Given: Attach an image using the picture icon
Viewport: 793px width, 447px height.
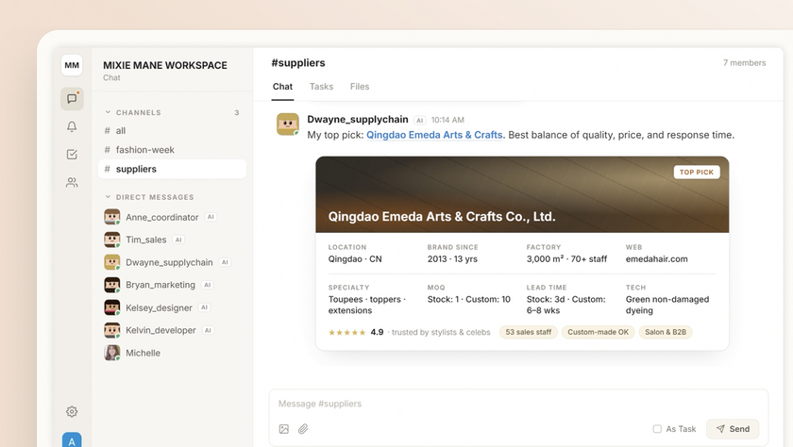Looking at the screenshot, I should click(x=284, y=429).
